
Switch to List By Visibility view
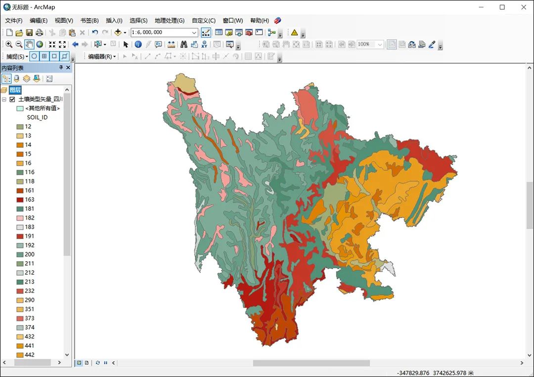tap(27, 79)
